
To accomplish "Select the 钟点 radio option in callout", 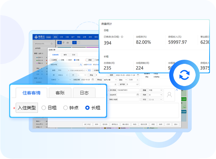I will coord(66,108).
